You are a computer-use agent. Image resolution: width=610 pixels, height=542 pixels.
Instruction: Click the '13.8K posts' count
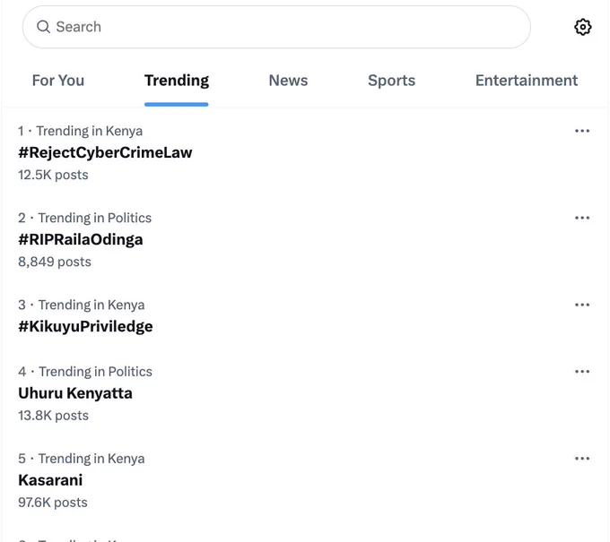tap(53, 416)
